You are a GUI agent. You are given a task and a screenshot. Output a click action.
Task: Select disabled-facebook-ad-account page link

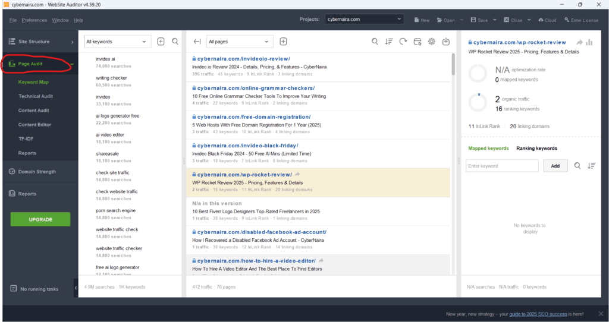262,232
